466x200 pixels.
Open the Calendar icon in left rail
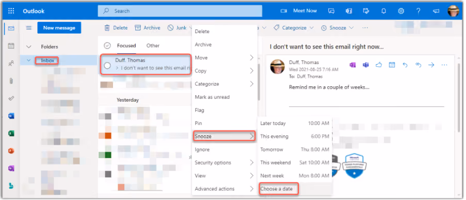(11, 46)
